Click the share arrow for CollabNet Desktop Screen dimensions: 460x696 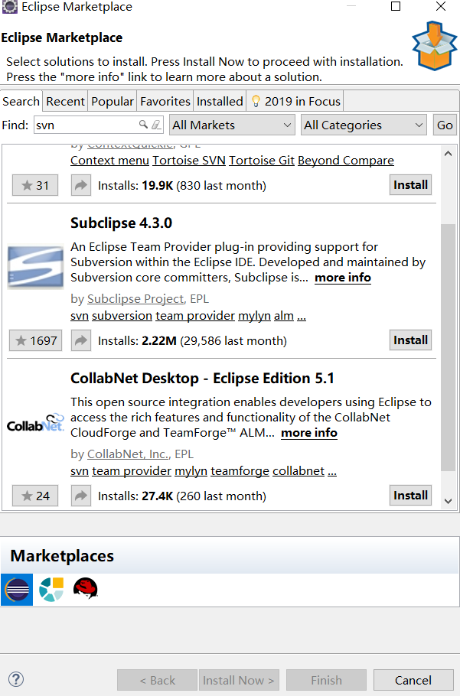click(x=81, y=496)
